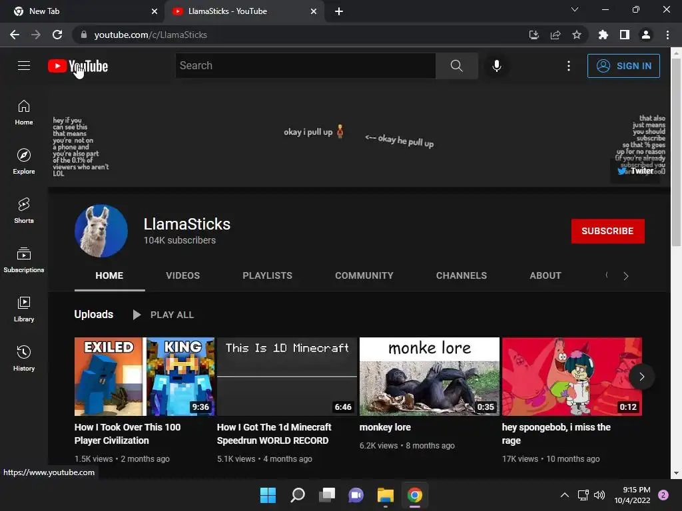
Task: Switch to the ABOUT tab
Action: [545, 275]
